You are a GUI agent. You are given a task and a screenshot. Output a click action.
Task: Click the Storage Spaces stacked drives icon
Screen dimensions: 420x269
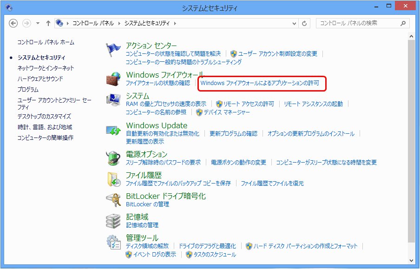(x=113, y=221)
